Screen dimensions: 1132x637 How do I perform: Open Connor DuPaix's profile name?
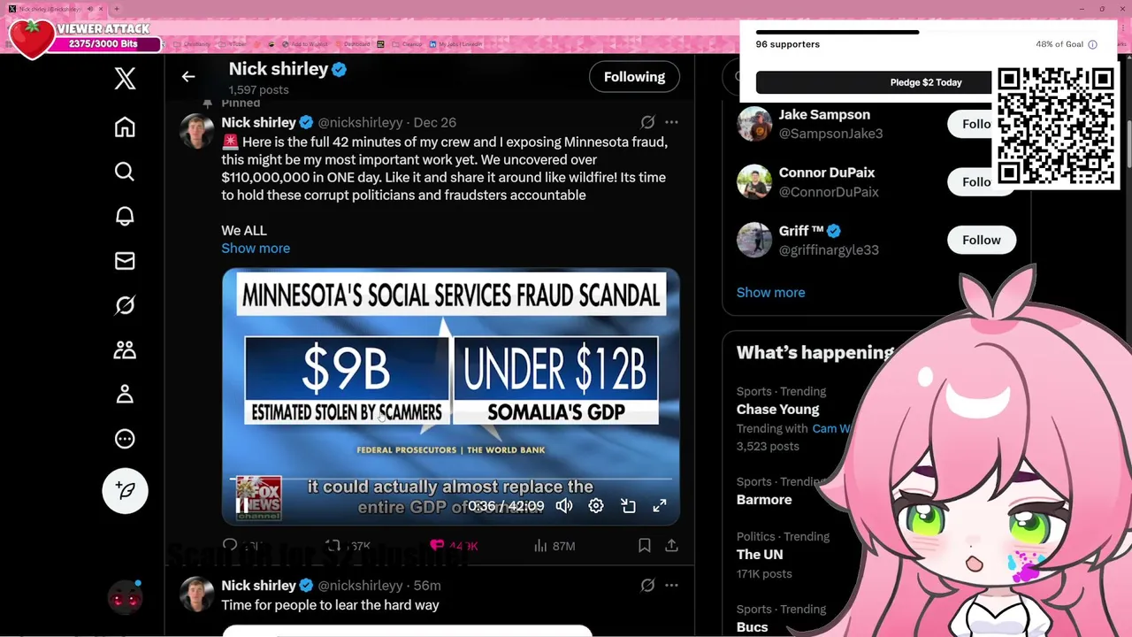tap(827, 173)
